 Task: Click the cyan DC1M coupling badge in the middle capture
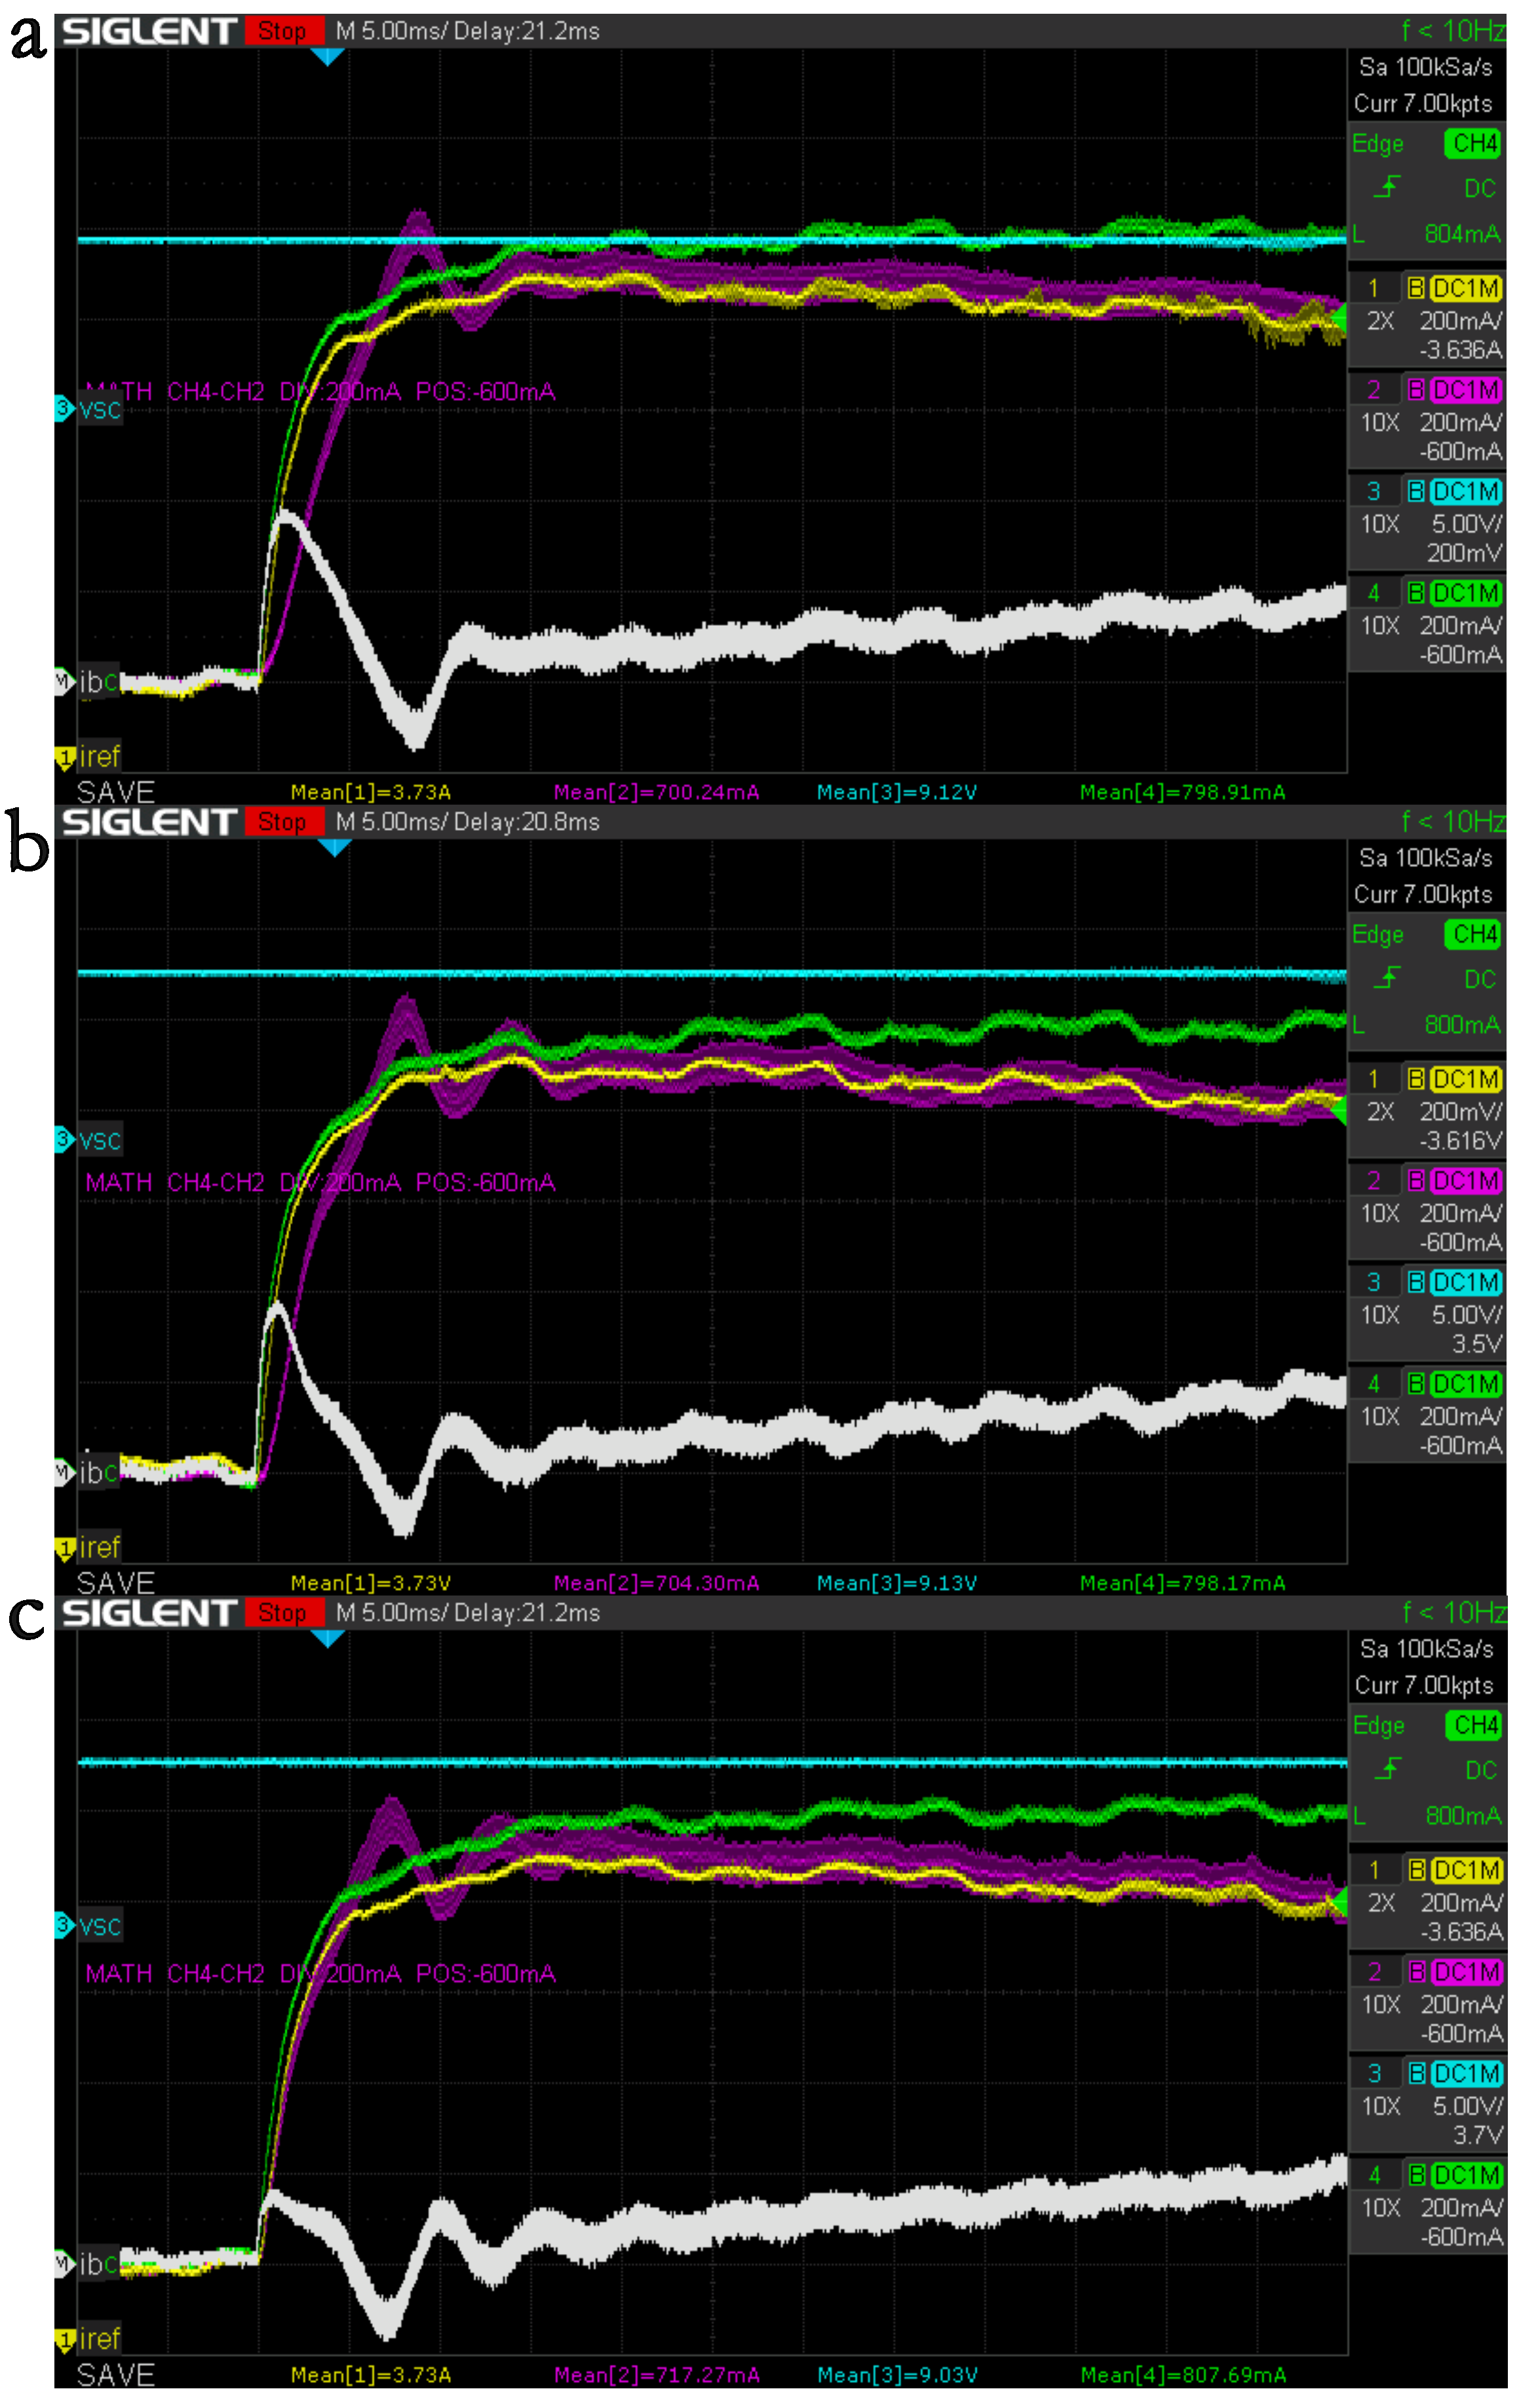[1465, 1282]
